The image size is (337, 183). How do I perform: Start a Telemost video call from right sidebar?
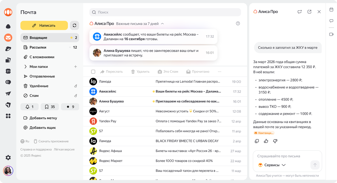point(331,34)
